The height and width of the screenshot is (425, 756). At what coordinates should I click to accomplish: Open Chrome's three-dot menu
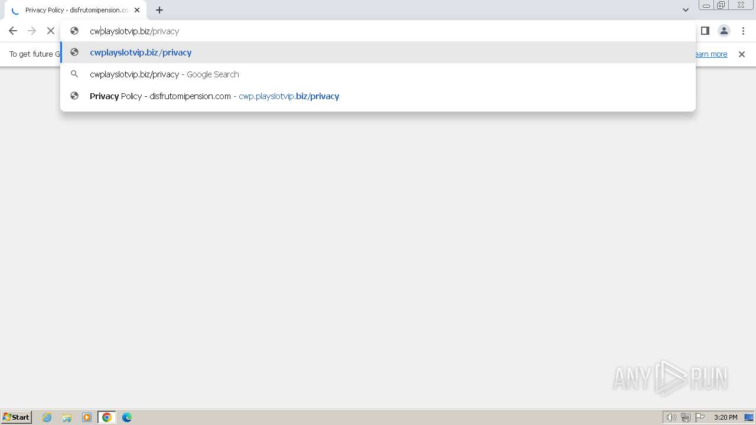coord(743,31)
